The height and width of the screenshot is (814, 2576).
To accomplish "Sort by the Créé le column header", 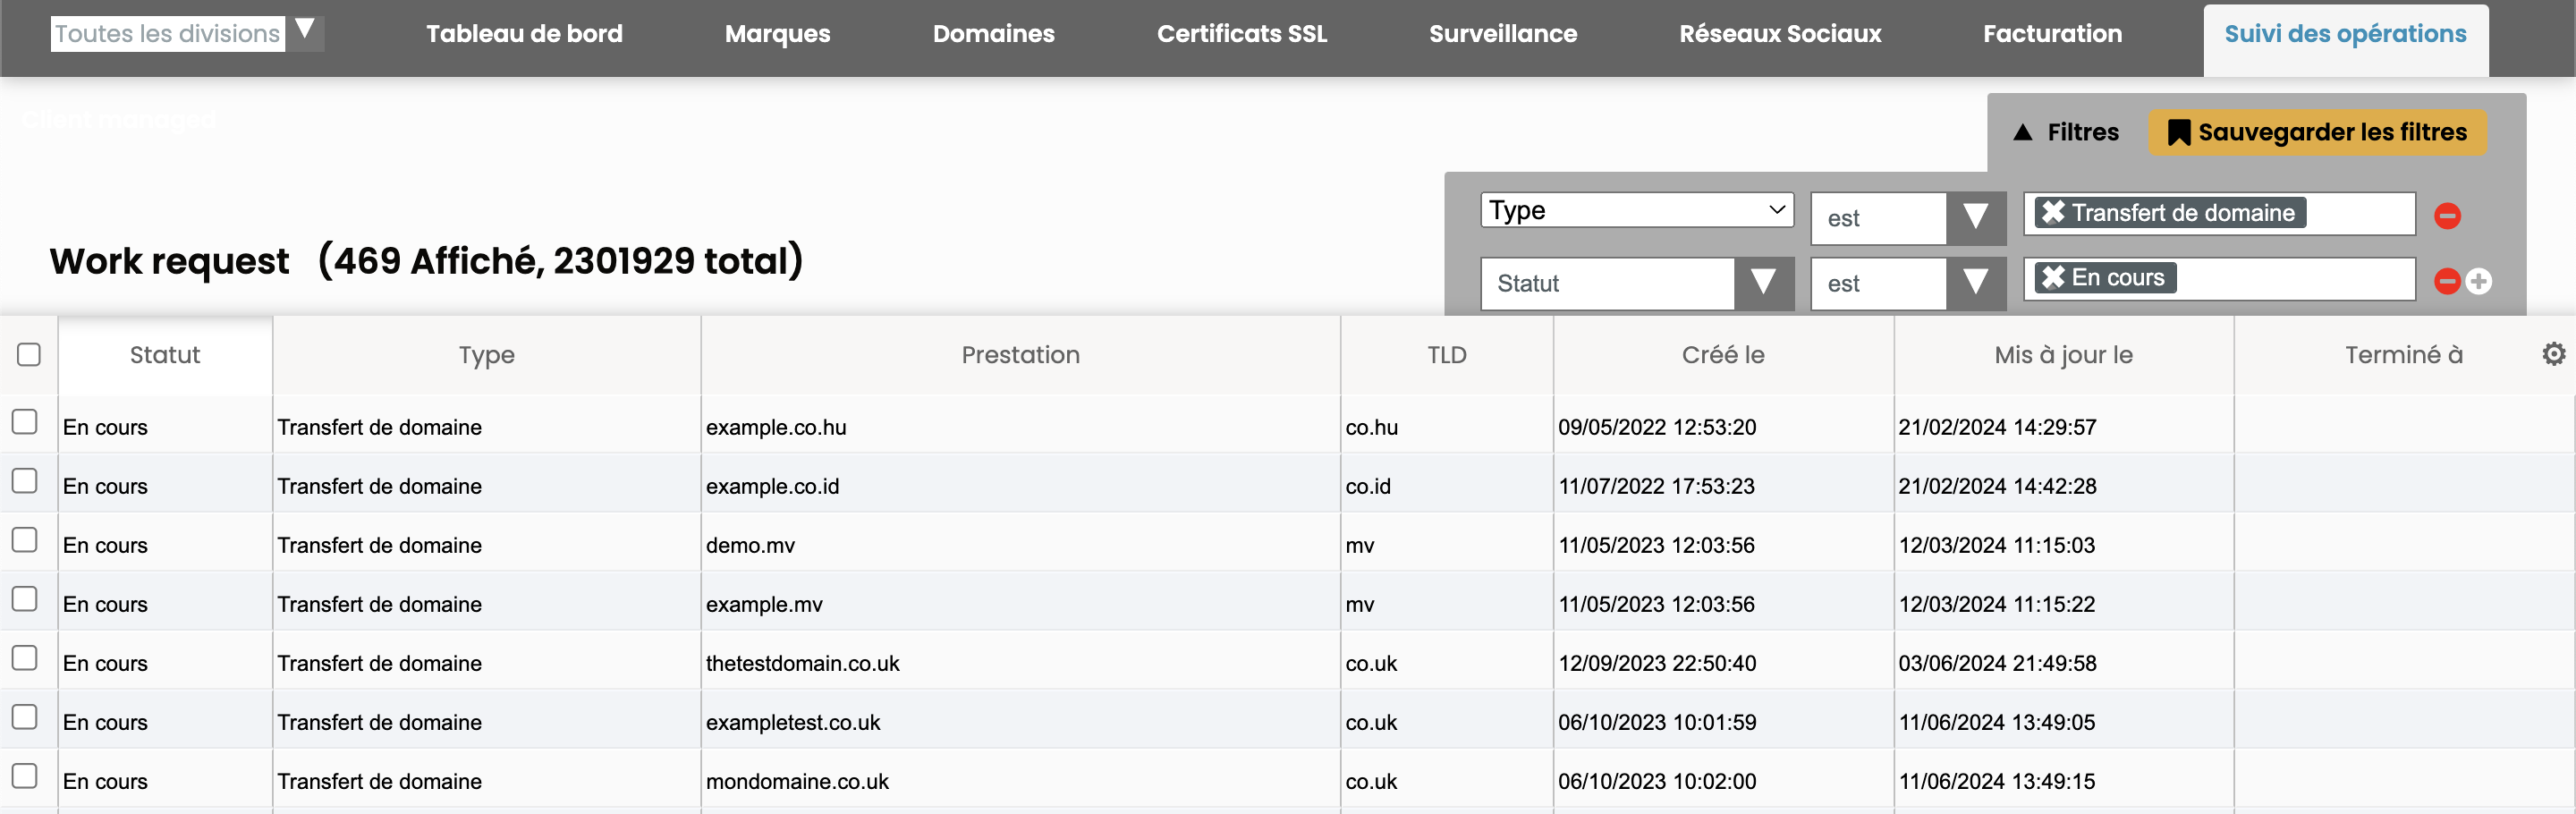I will point(1722,355).
